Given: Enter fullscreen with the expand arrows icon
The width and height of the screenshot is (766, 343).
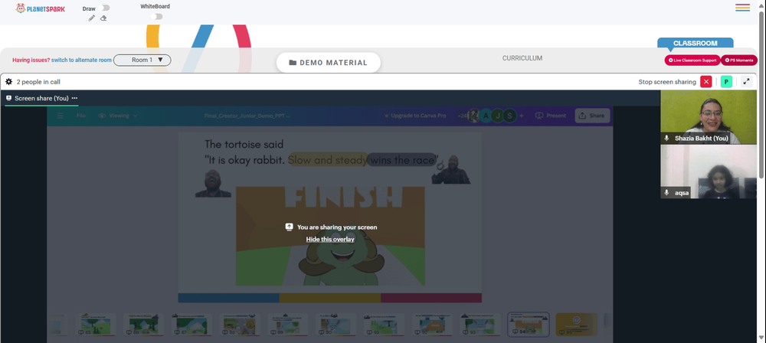Looking at the screenshot, I should click(746, 82).
